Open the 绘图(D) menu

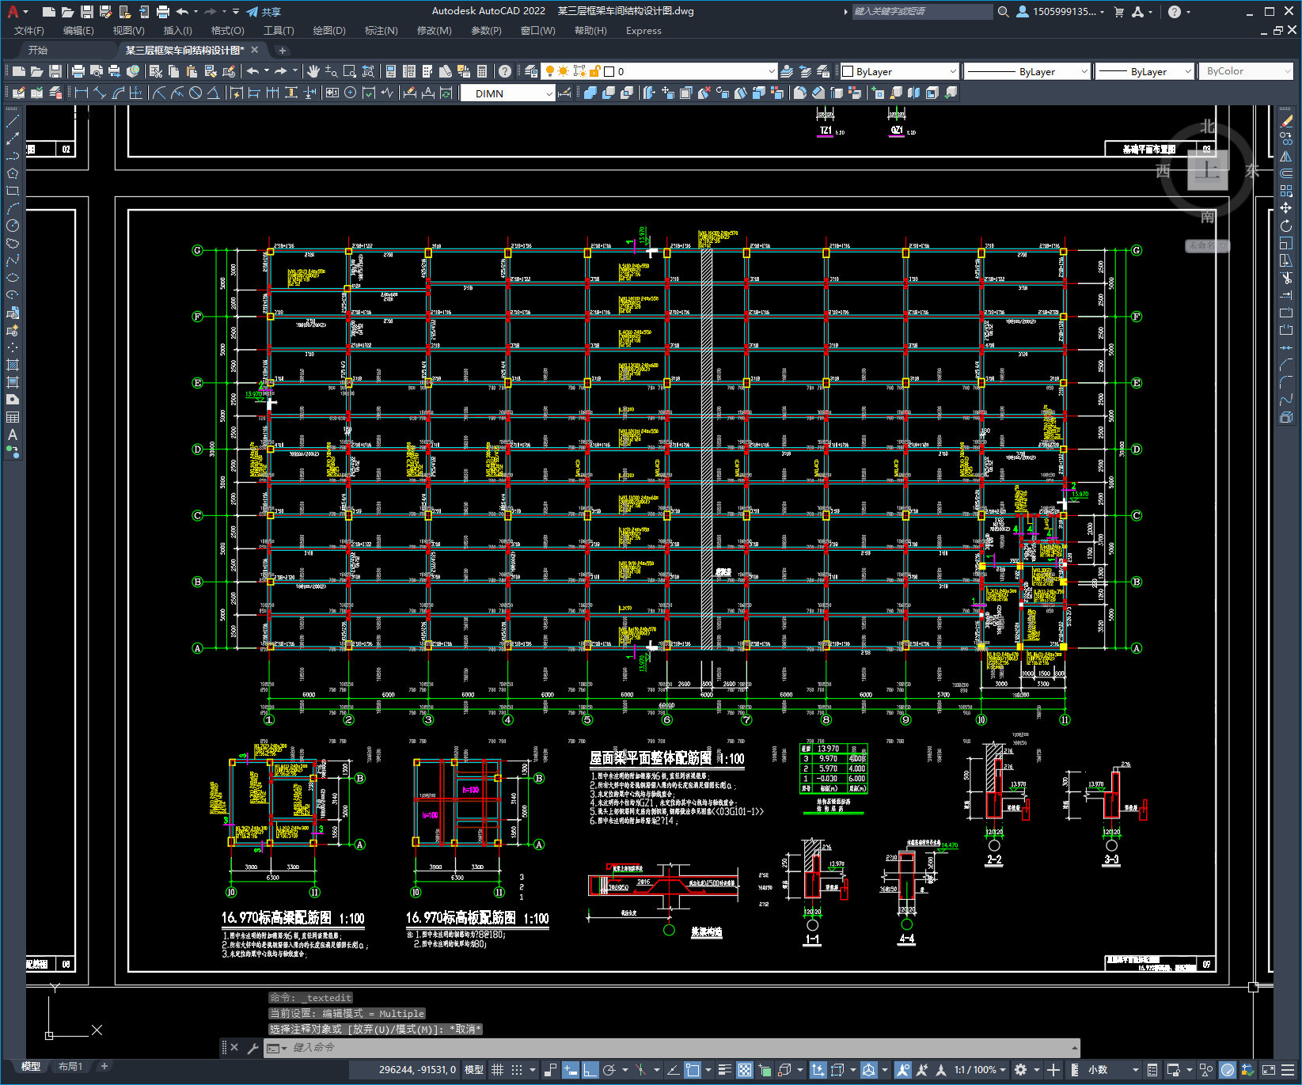(x=329, y=31)
